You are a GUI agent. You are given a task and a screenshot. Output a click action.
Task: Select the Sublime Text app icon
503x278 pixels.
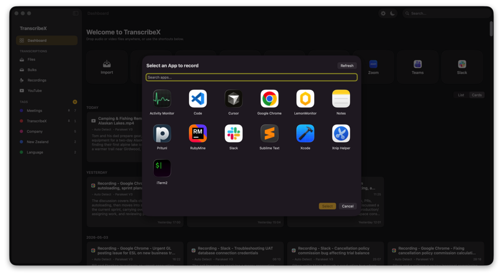click(x=269, y=133)
